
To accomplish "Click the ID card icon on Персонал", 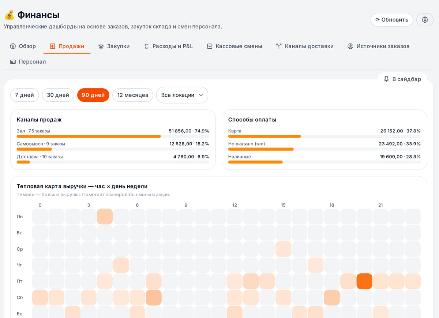I will (x=13, y=61).
